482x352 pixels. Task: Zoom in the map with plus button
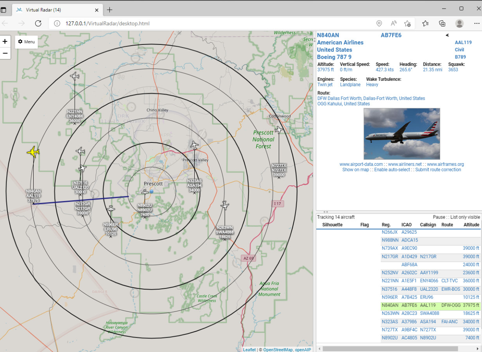tap(5, 41)
